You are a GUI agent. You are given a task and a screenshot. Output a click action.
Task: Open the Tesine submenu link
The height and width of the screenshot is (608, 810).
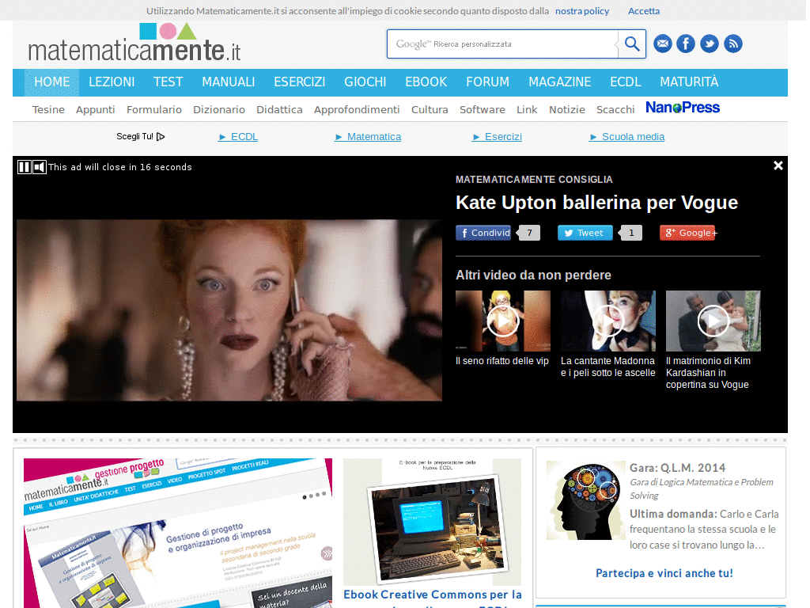click(48, 109)
